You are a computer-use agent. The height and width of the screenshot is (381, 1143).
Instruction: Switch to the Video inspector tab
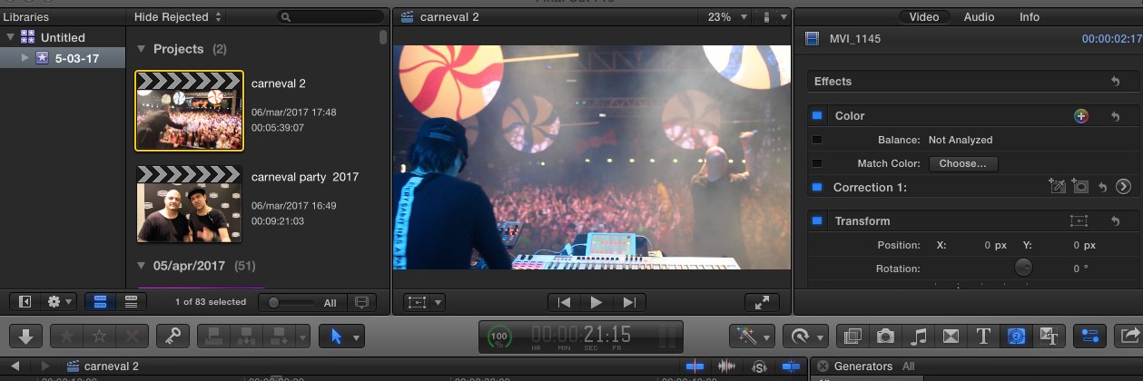(924, 16)
